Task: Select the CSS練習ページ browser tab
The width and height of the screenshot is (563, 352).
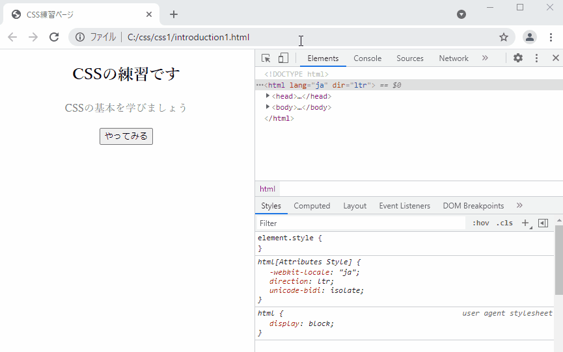Action: click(x=81, y=14)
